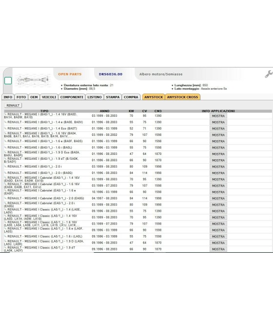Click the RENAULT brand filter button

(x=13, y=105)
